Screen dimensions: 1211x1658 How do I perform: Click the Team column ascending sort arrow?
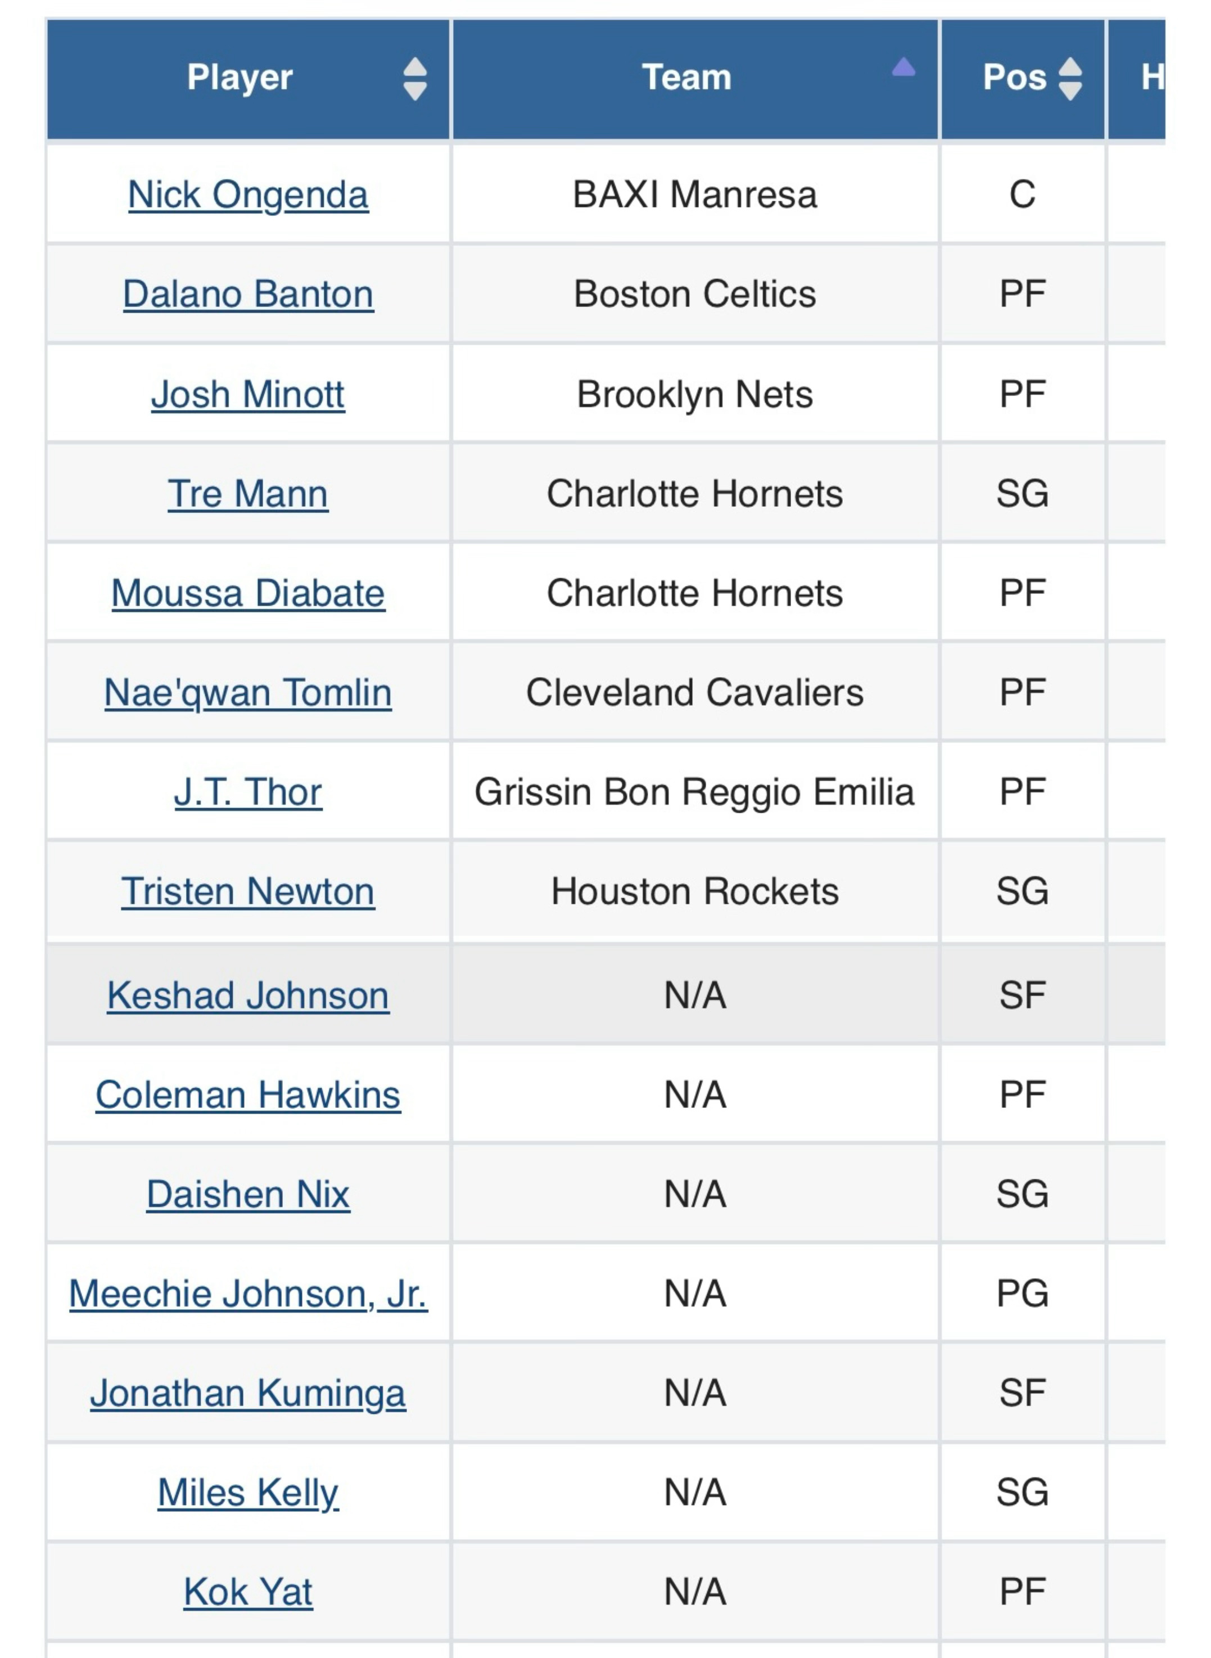coord(903,67)
